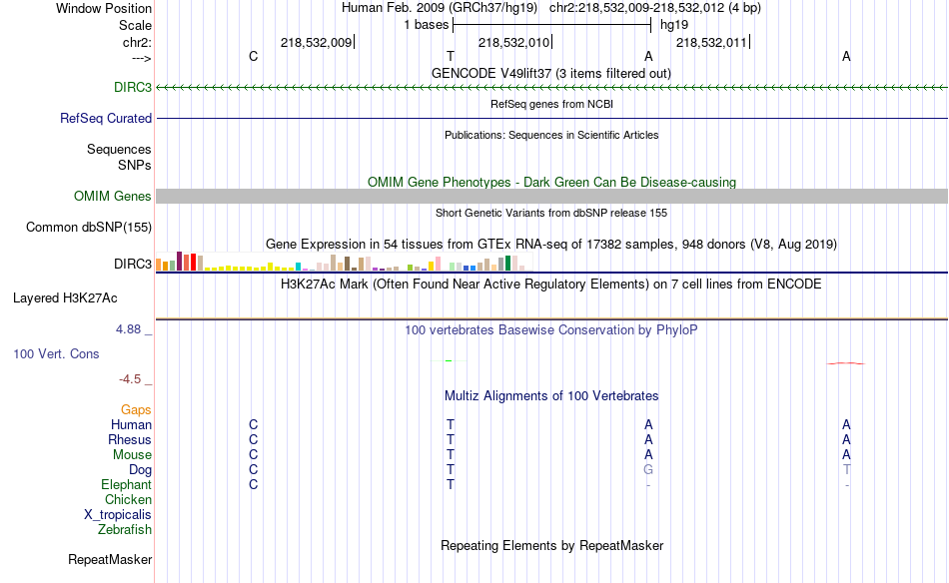
Task: Click the 218,532,010 coordinate label
Action: [x=513, y=42]
